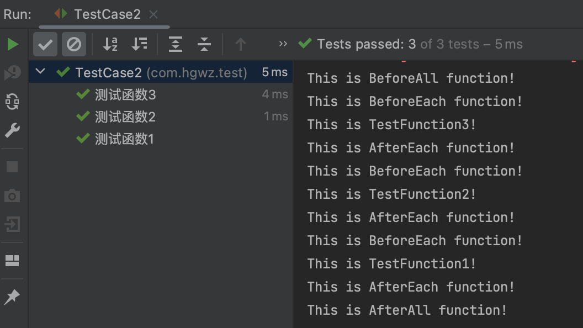Click the stop process square button

(x=12, y=167)
